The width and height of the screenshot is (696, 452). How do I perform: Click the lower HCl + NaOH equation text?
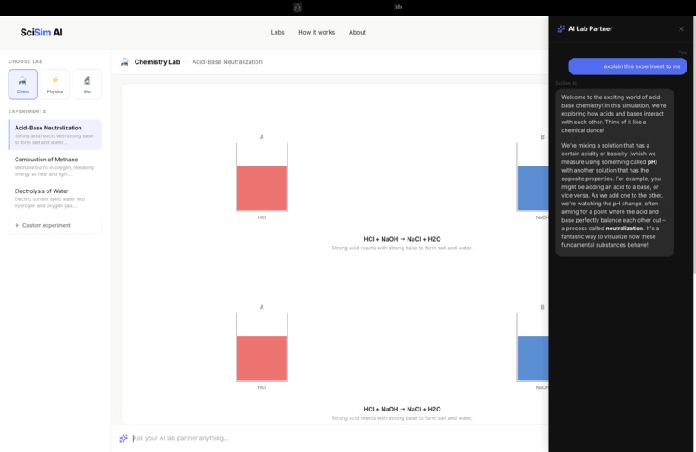click(x=402, y=410)
